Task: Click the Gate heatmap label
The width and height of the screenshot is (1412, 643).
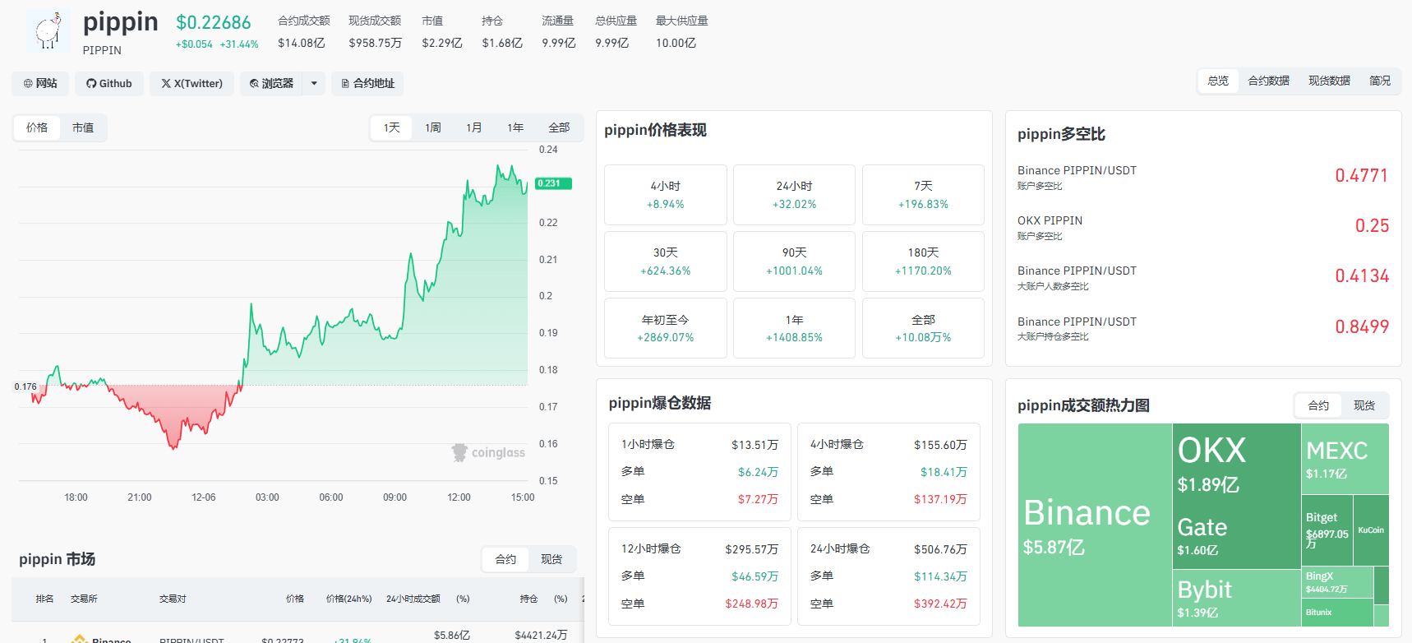Action: pos(1202,527)
